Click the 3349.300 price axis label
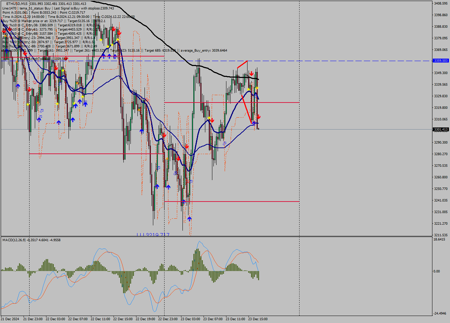Image resolution: width=450 pixels, height=323 pixels. 441,73
